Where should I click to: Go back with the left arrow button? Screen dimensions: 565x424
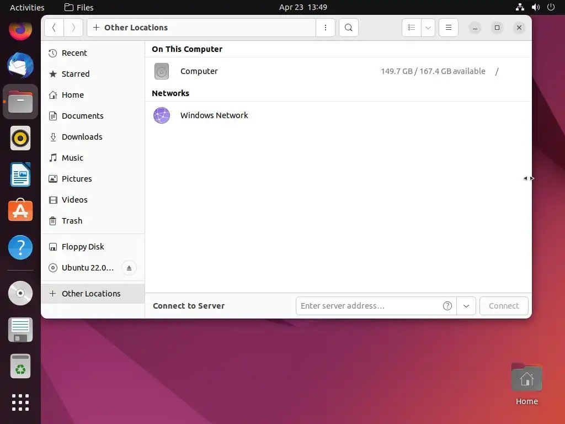coord(54,28)
